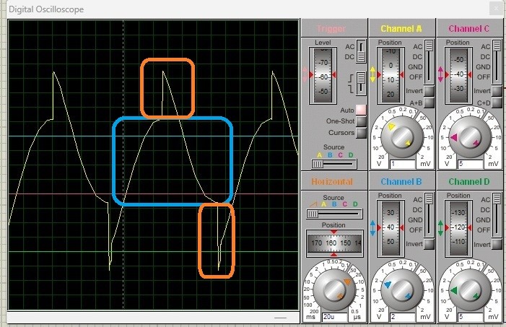Viewport: 506px width, 327px height.
Task: Click the Horizontal Source selector slider
Action: point(334,214)
